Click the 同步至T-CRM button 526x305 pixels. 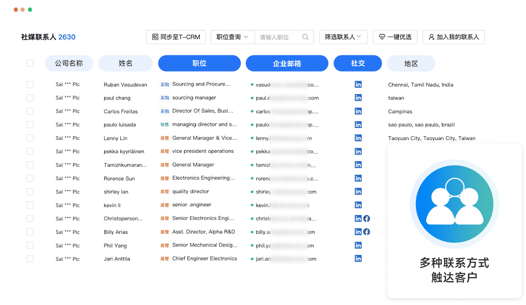(176, 37)
